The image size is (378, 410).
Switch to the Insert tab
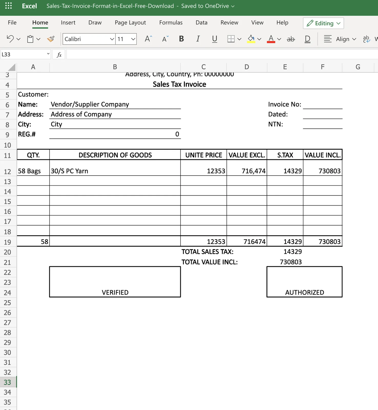[68, 23]
